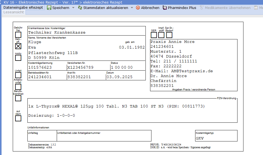
Task: Expand the Stammdaten aktualisieren dropdown arrow
Action: click(132, 8)
